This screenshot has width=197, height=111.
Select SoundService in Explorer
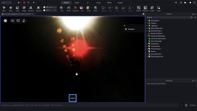tap(156, 54)
